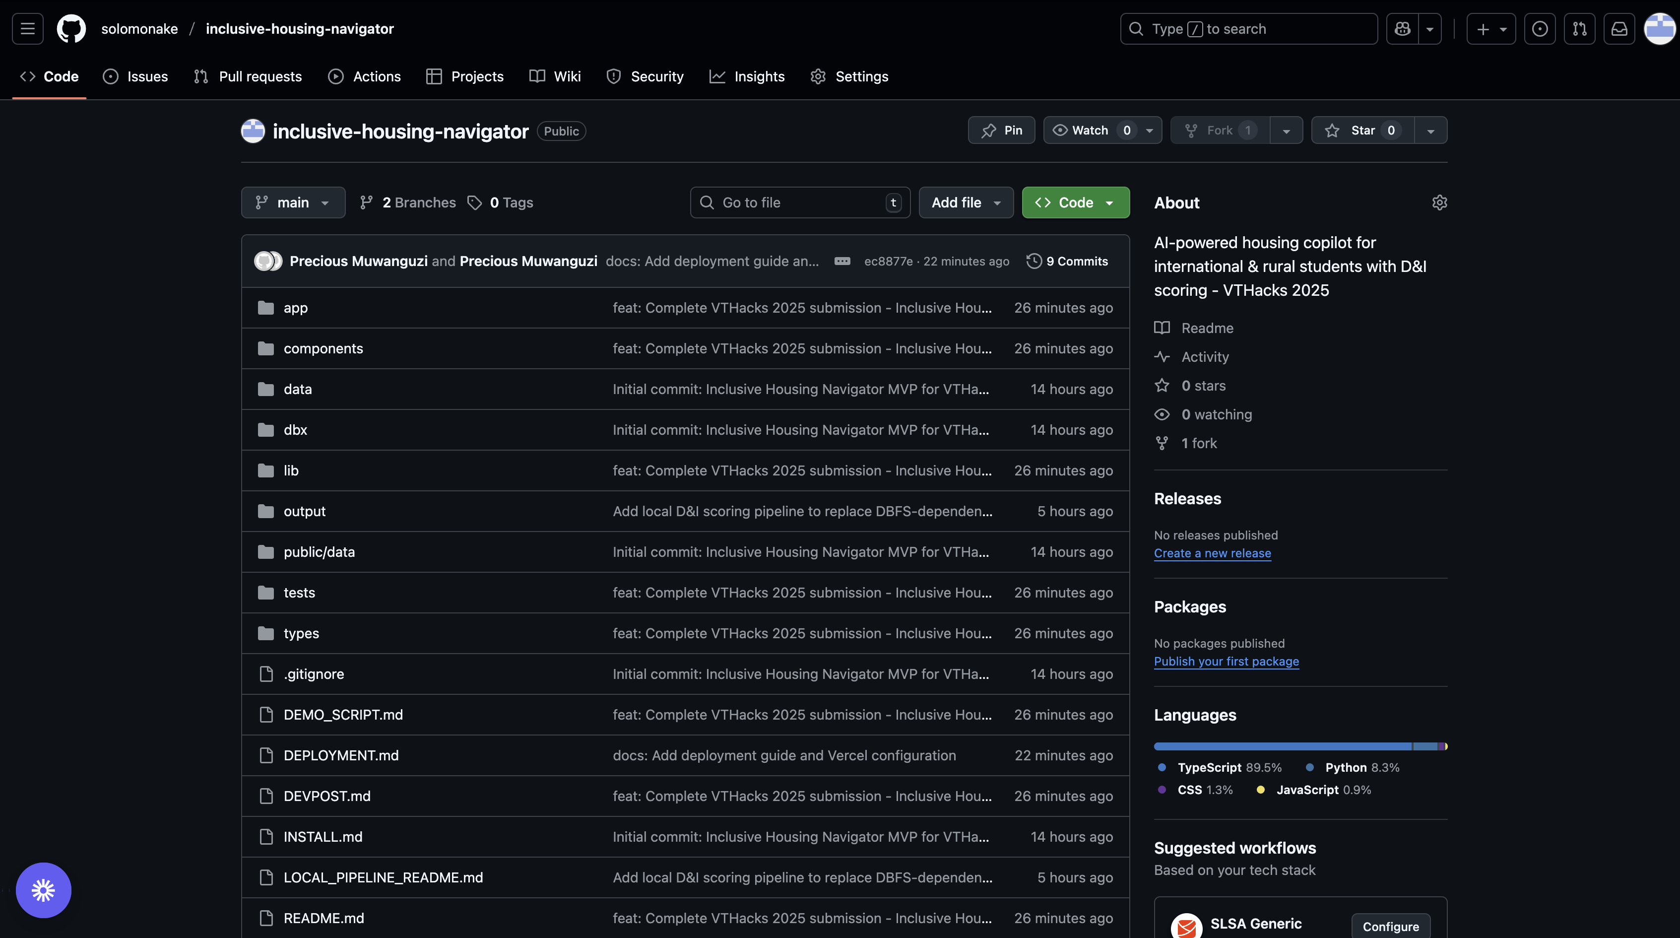The width and height of the screenshot is (1680, 938).
Task: Open the Copilot chat icon
Action: pos(1402,29)
